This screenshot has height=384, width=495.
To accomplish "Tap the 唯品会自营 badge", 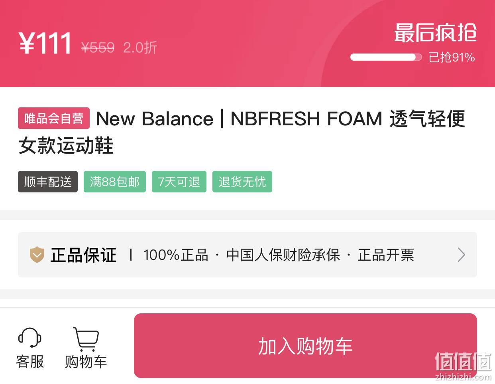I will click(54, 118).
